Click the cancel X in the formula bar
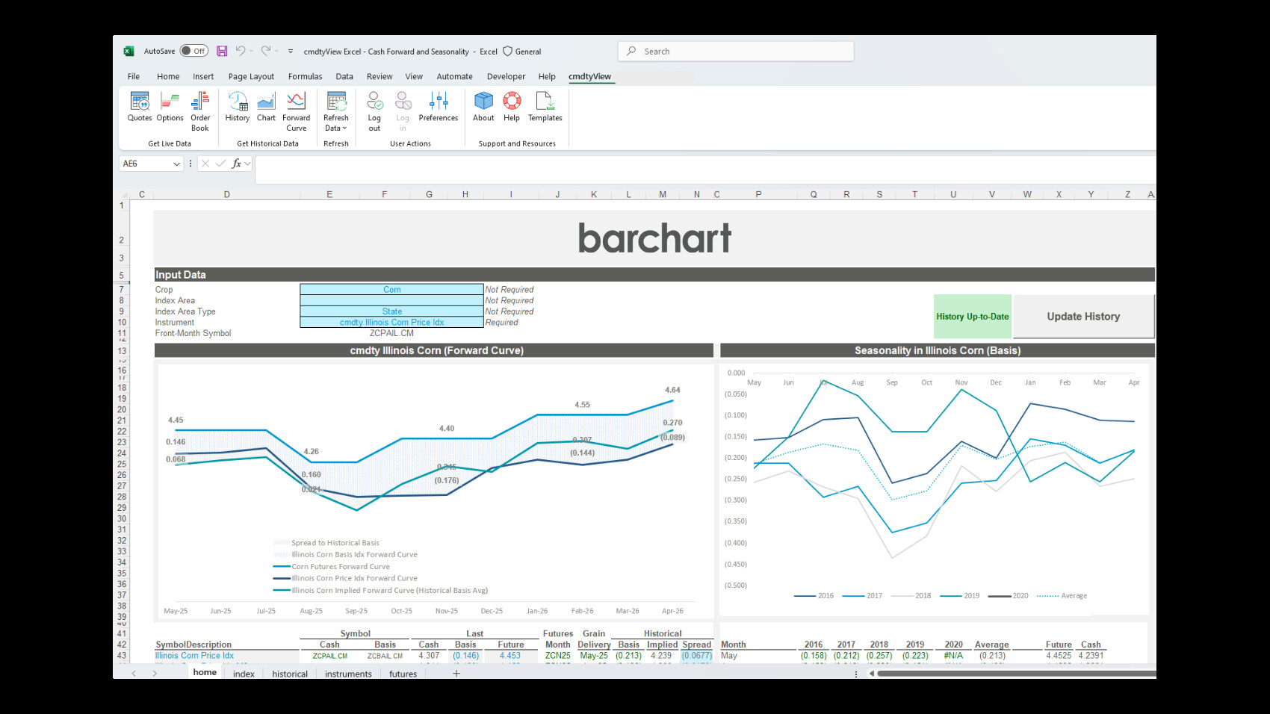The height and width of the screenshot is (714, 1270). click(x=205, y=164)
